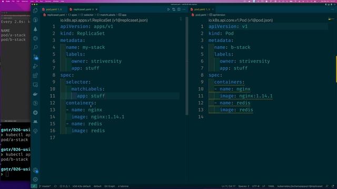
Task: Click 'name: my-stack' in left editor
Action: pos(85,47)
